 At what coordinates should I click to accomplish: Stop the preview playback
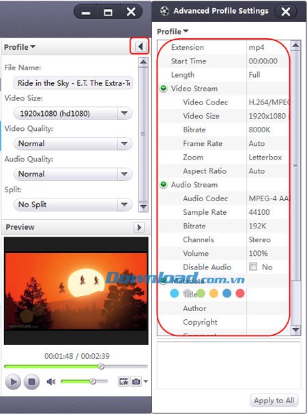pyautogui.click(x=31, y=381)
